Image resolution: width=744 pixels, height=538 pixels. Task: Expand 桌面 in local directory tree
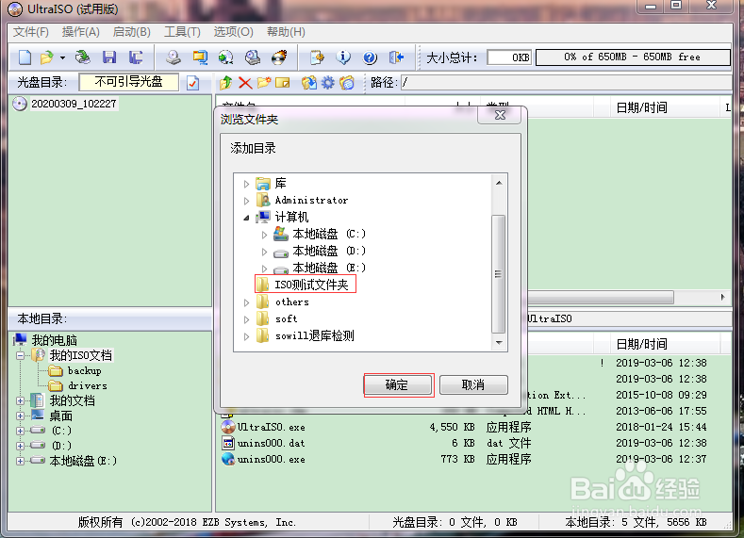point(20,416)
